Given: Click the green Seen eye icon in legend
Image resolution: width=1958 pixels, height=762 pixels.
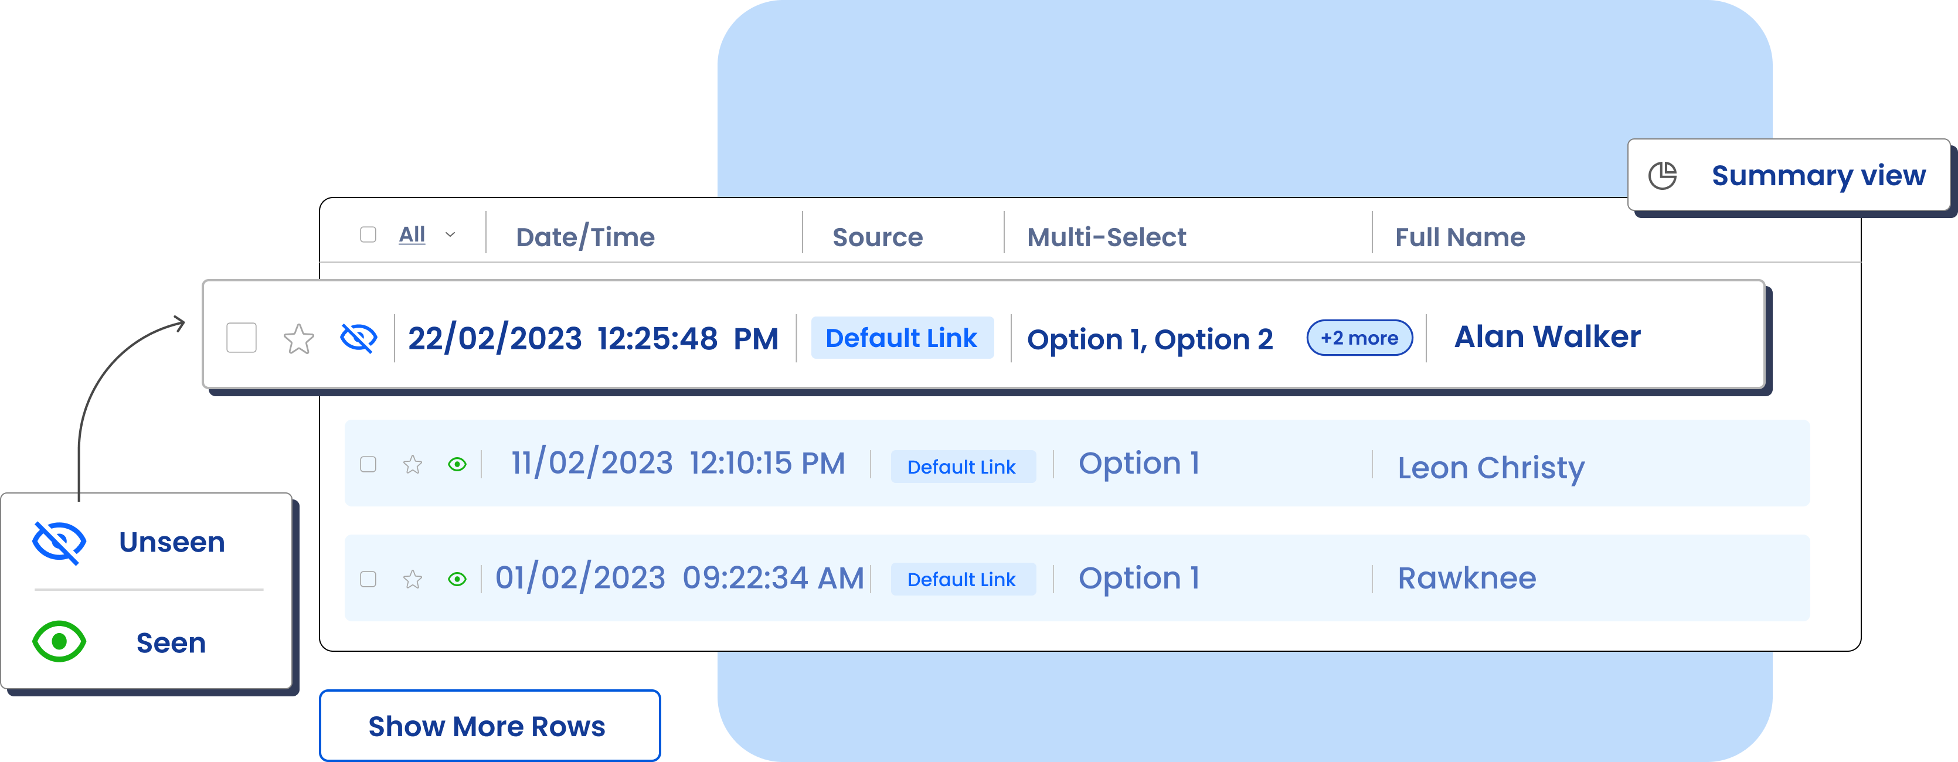Looking at the screenshot, I should click(x=59, y=642).
